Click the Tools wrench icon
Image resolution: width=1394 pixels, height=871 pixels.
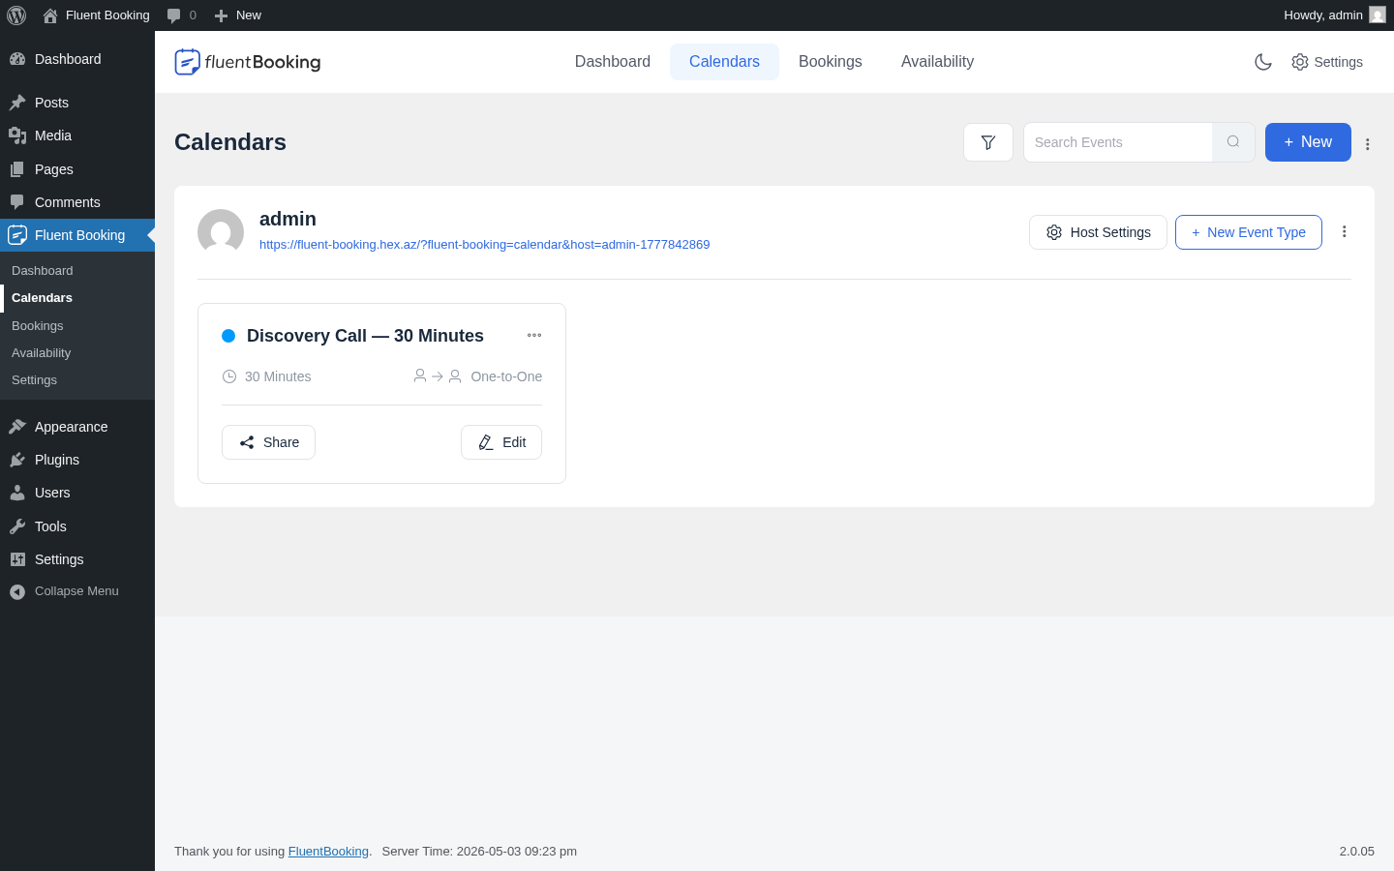(x=17, y=526)
